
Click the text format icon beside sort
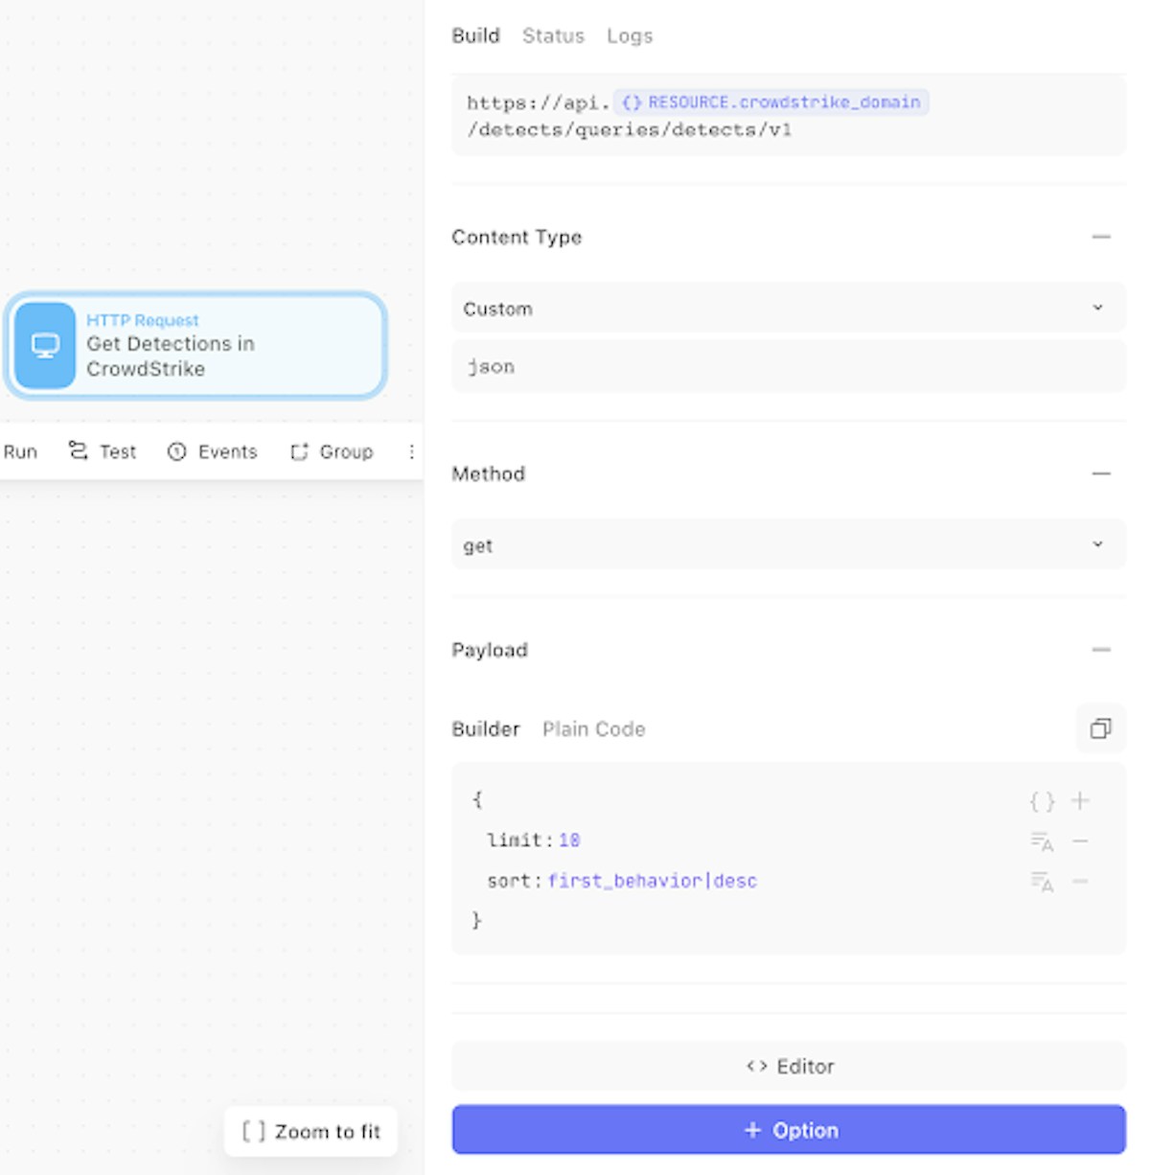click(x=1042, y=882)
